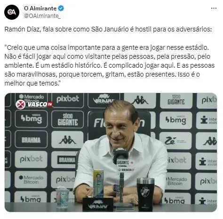Click the plastic water cup on table

[62, 197]
